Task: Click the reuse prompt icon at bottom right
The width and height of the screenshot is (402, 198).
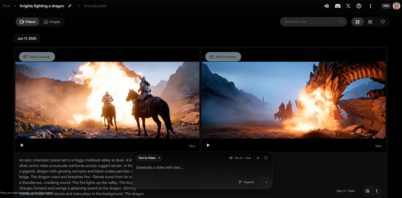Action: coord(367,191)
